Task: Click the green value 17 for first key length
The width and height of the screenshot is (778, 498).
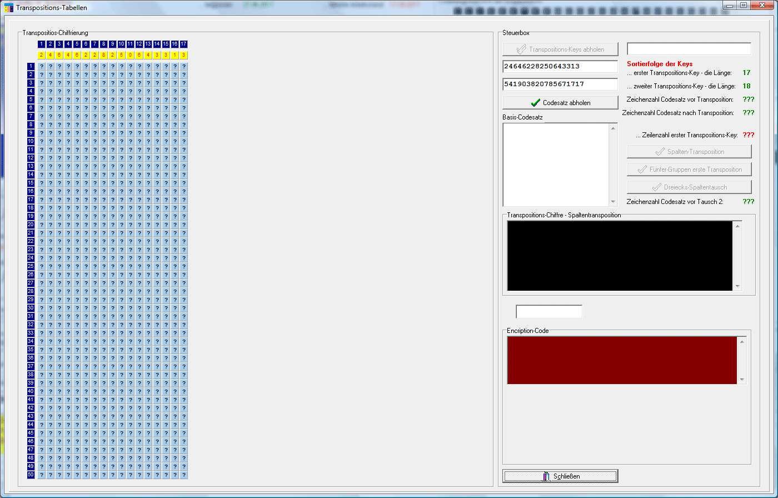Action: pos(746,73)
